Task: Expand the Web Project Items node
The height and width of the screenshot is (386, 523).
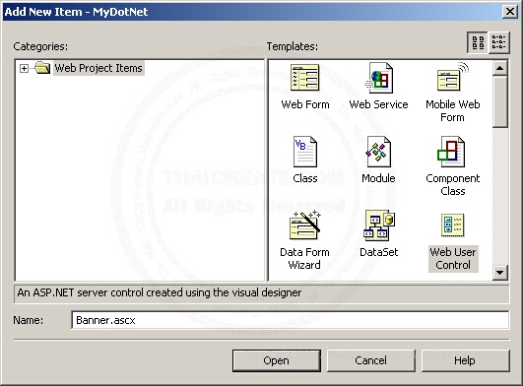Action: coord(24,68)
